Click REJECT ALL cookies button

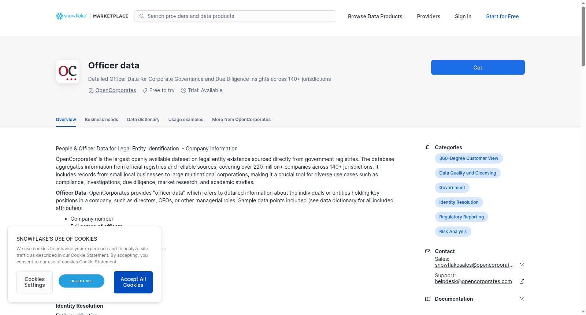click(81, 281)
